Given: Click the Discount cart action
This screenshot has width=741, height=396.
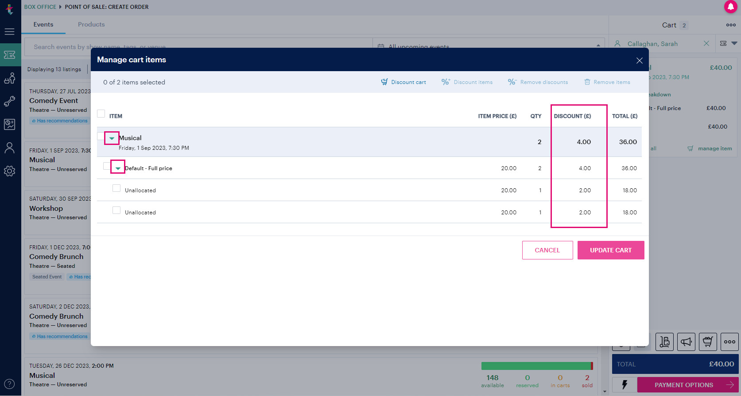Looking at the screenshot, I should 403,82.
